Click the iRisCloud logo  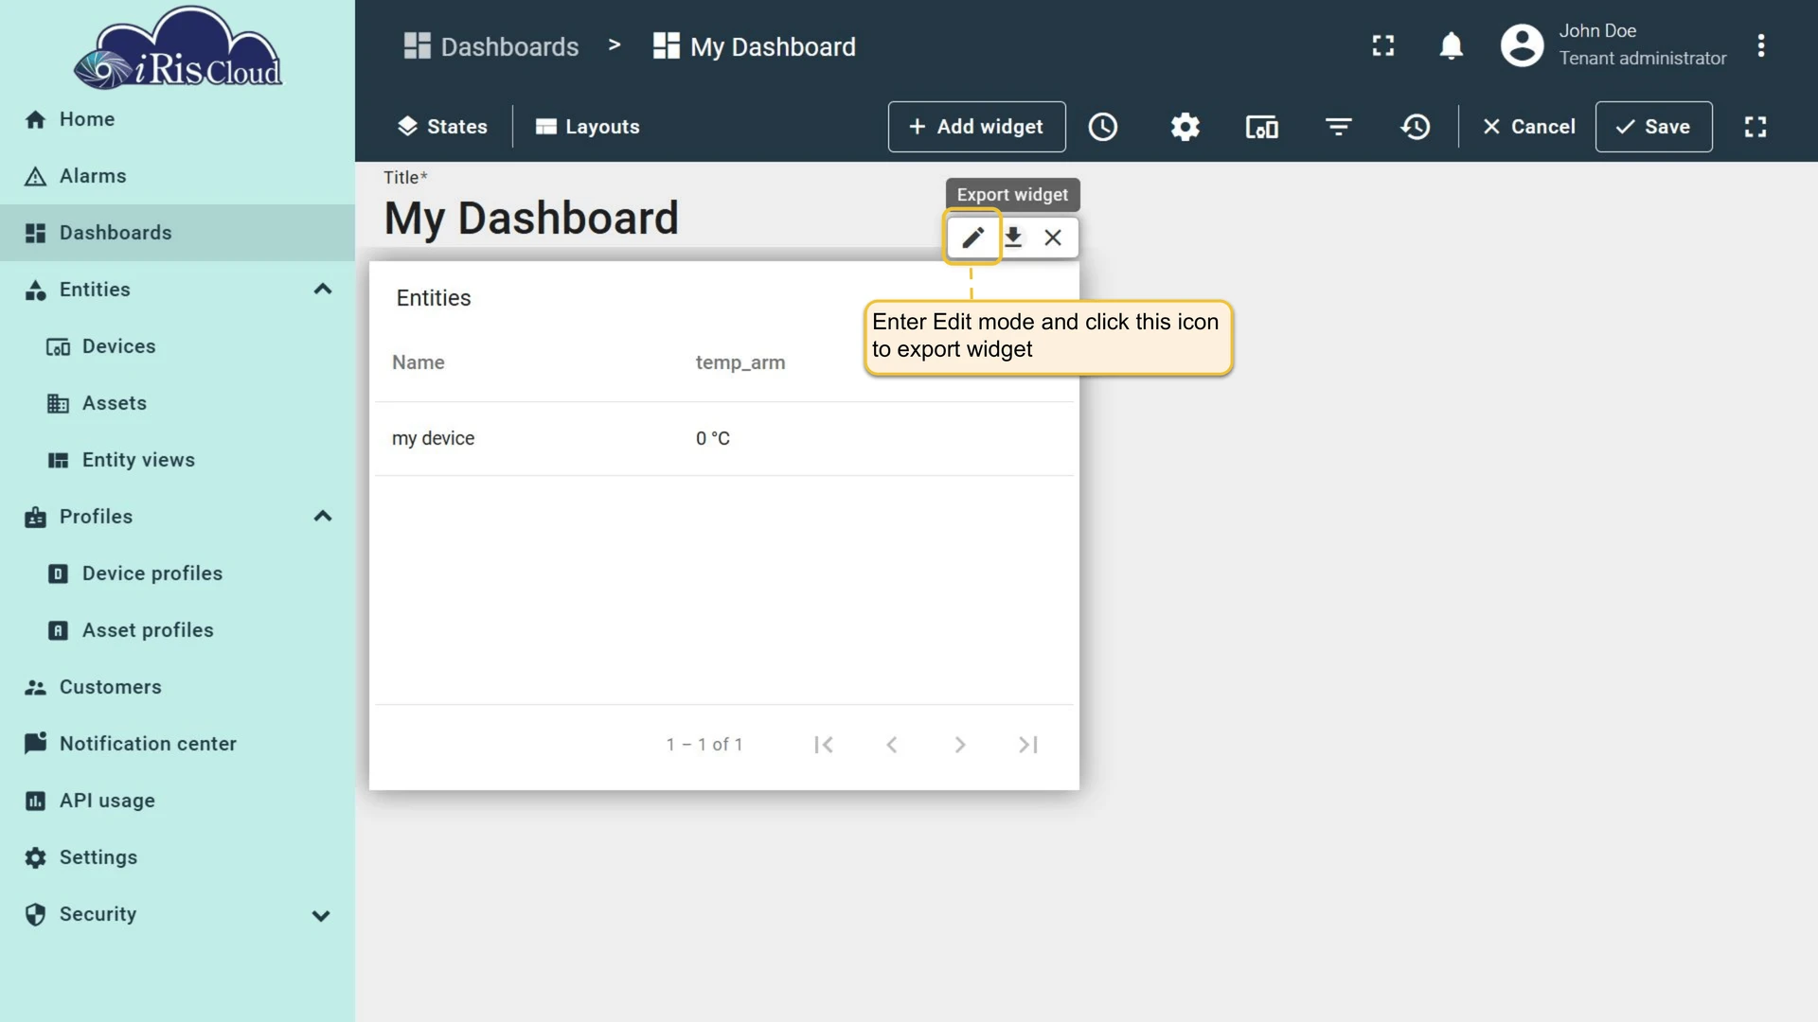pyautogui.click(x=178, y=49)
